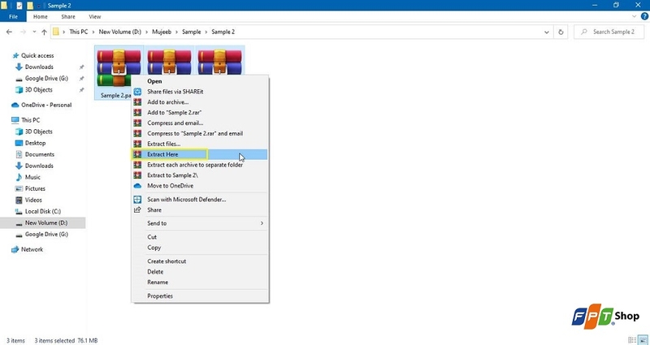Click New Volume (D:) in address bar
Image resolution: width=650 pixels, height=345 pixels.
pyautogui.click(x=119, y=32)
